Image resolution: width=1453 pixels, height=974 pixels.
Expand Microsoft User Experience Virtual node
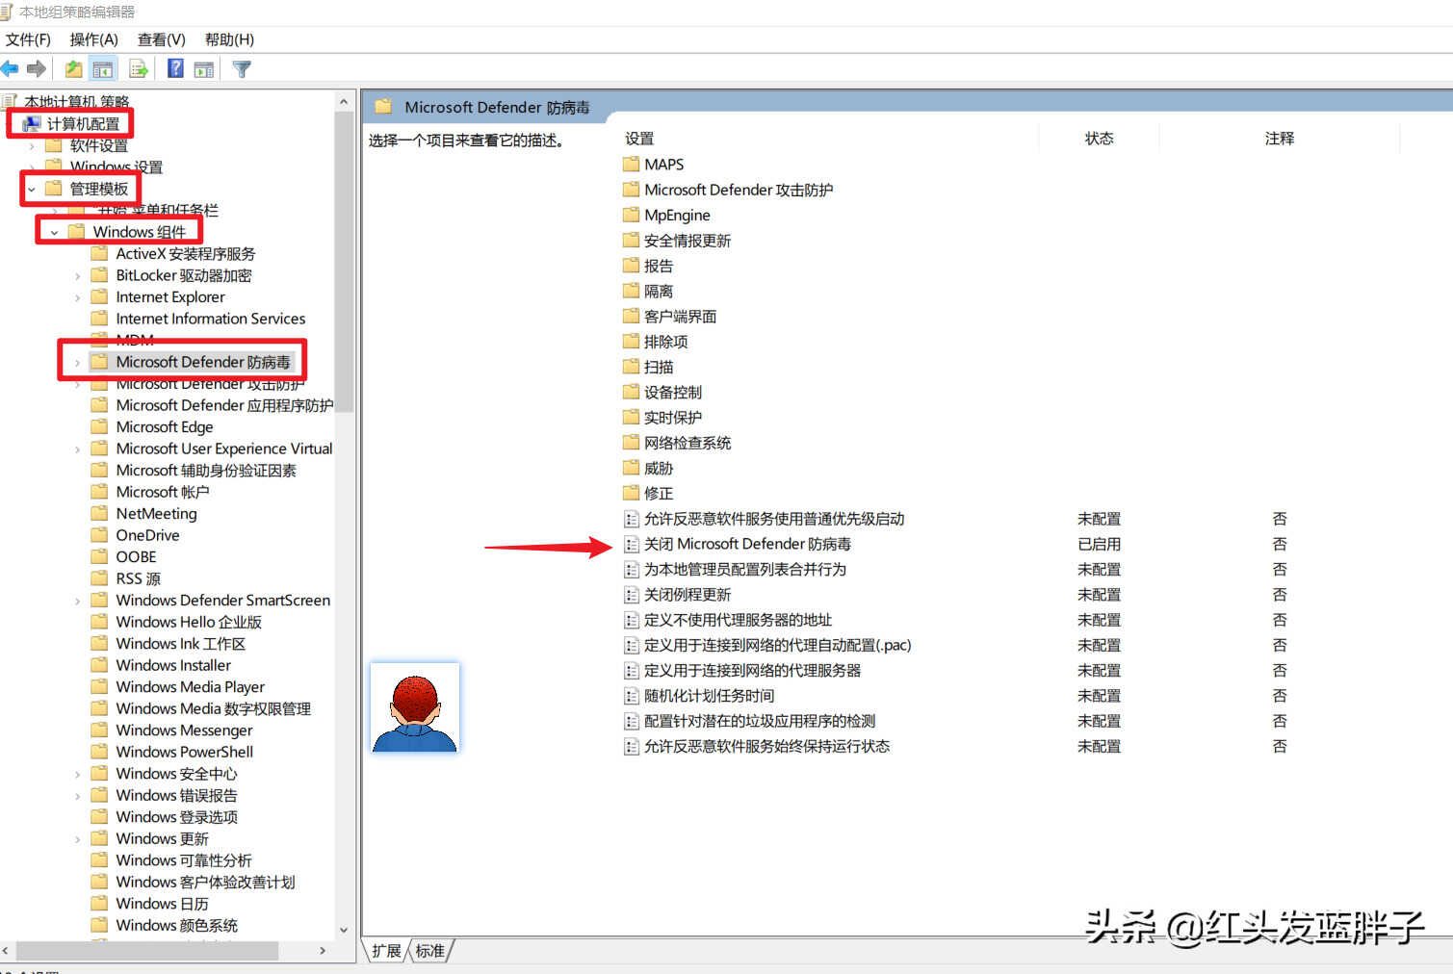click(78, 449)
